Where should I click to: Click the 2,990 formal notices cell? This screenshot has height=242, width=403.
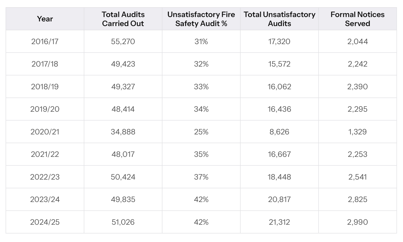click(x=357, y=222)
